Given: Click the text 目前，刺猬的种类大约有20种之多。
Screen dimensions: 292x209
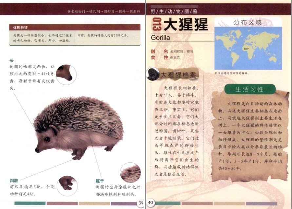Looking at the screenshot, I should click(x=103, y=35).
